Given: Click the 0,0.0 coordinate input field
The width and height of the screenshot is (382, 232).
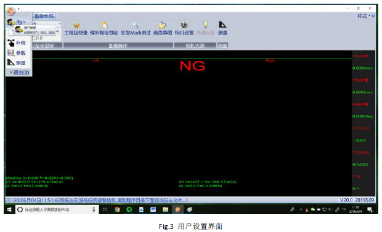Looking at the screenshot, I should point(46,38).
